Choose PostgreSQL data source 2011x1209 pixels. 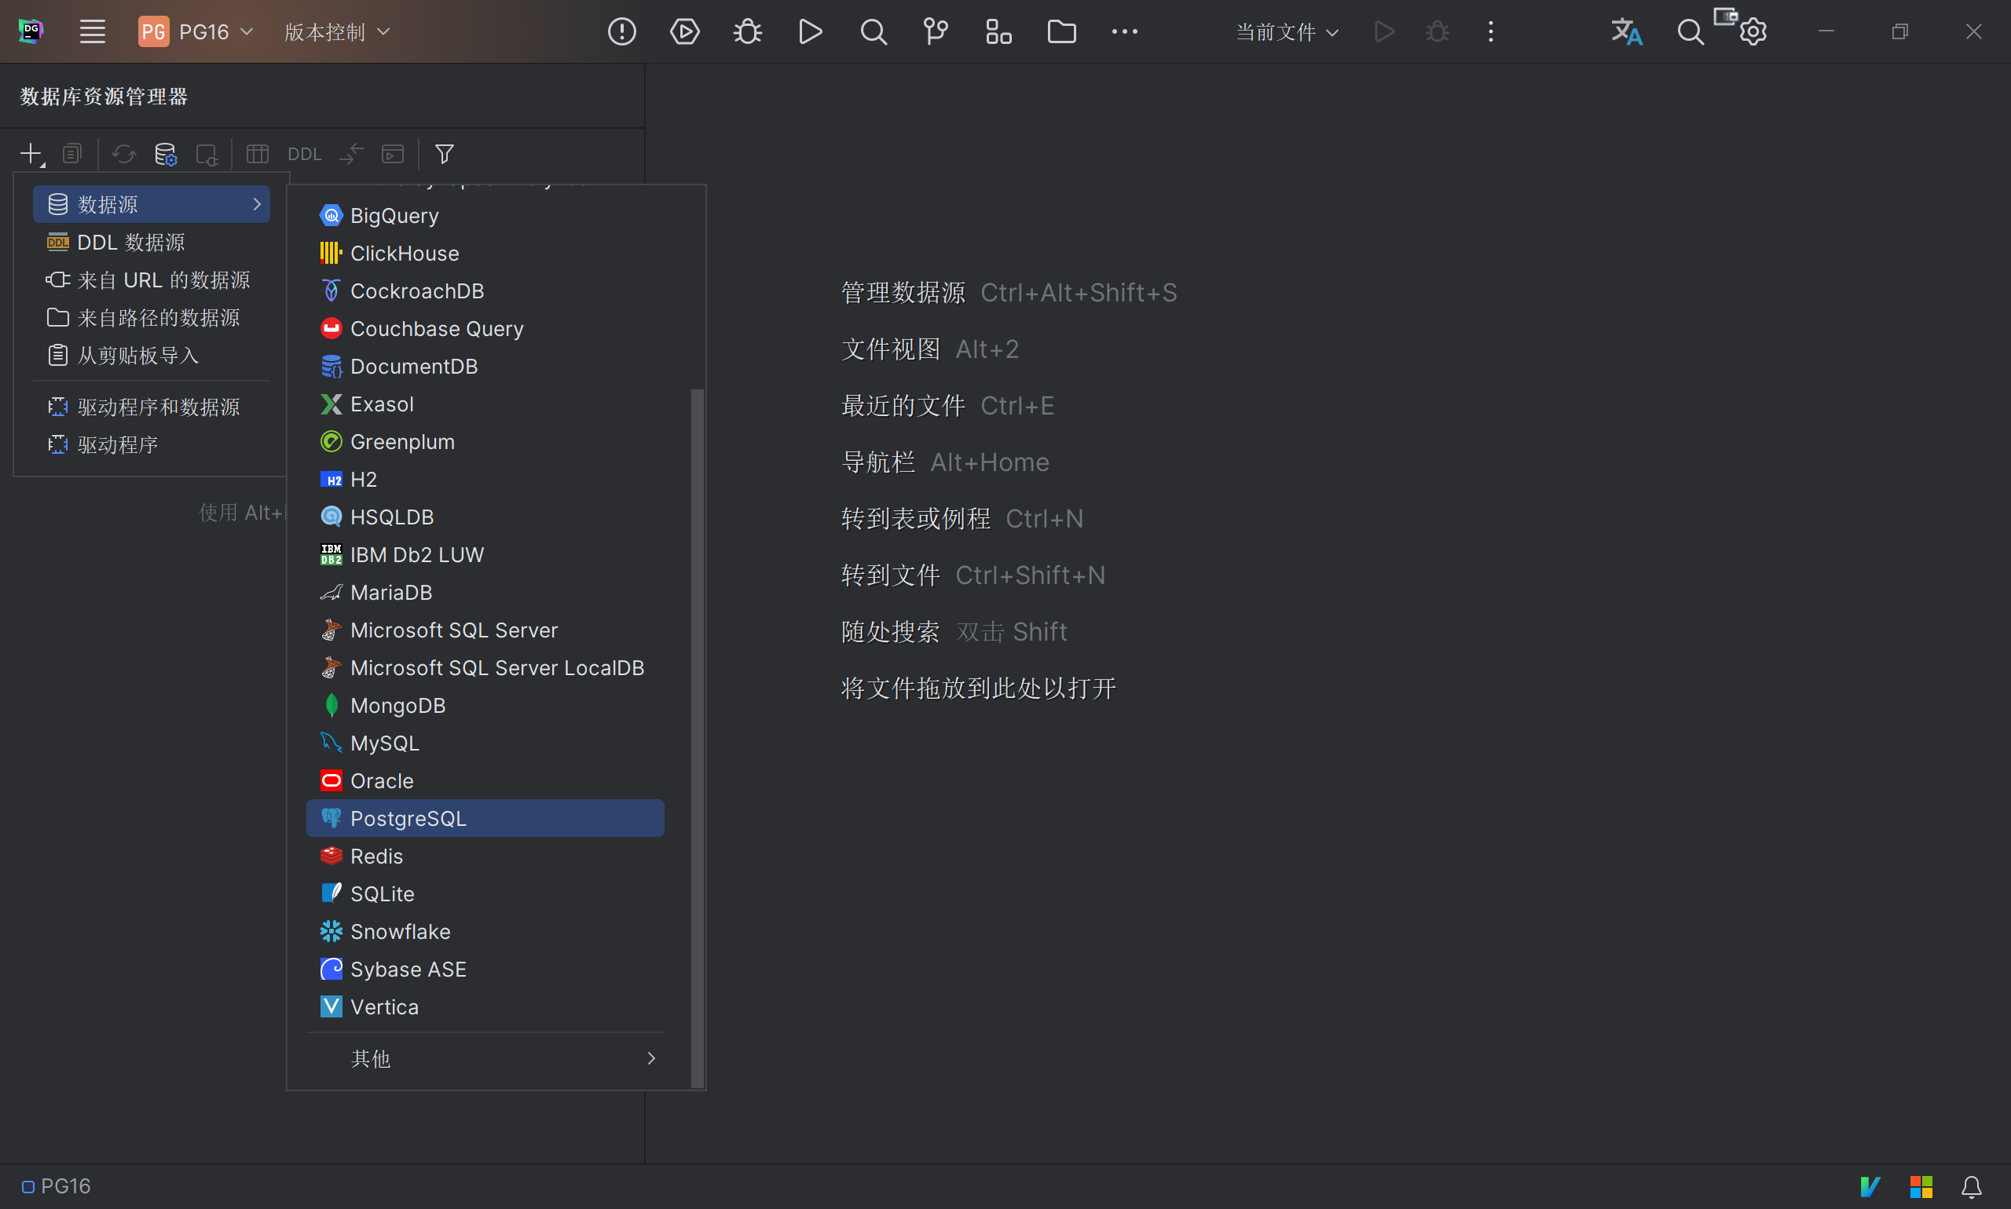point(485,818)
